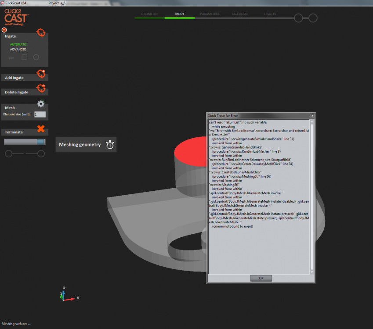The height and width of the screenshot is (329, 373).
Task: Click the Meshing geometry stopwatch icon
Action: pyautogui.click(x=110, y=144)
